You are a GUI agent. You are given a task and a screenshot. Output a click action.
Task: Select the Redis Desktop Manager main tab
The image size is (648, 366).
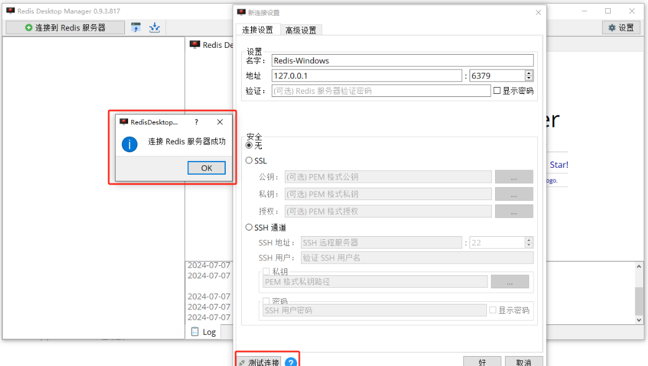pyautogui.click(x=211, y=45)
